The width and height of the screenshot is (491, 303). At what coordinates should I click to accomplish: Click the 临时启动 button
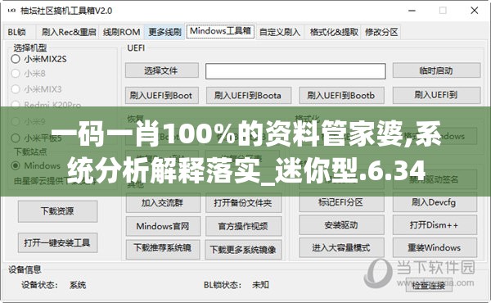[436, 70]
